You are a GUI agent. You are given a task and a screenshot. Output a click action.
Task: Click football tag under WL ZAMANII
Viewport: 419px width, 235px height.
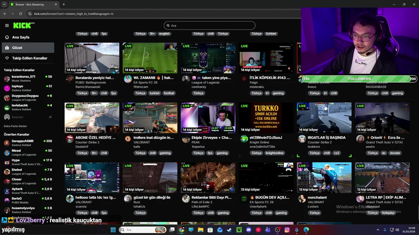[169, 93]
